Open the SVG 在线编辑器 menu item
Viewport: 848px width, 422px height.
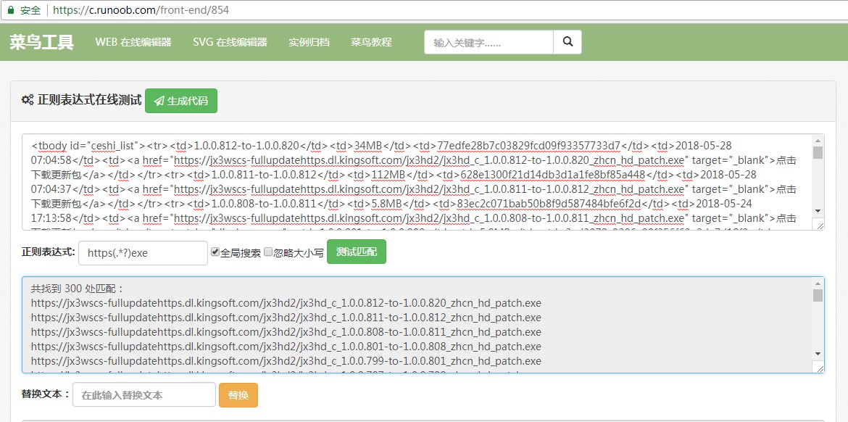pos(230,42)
